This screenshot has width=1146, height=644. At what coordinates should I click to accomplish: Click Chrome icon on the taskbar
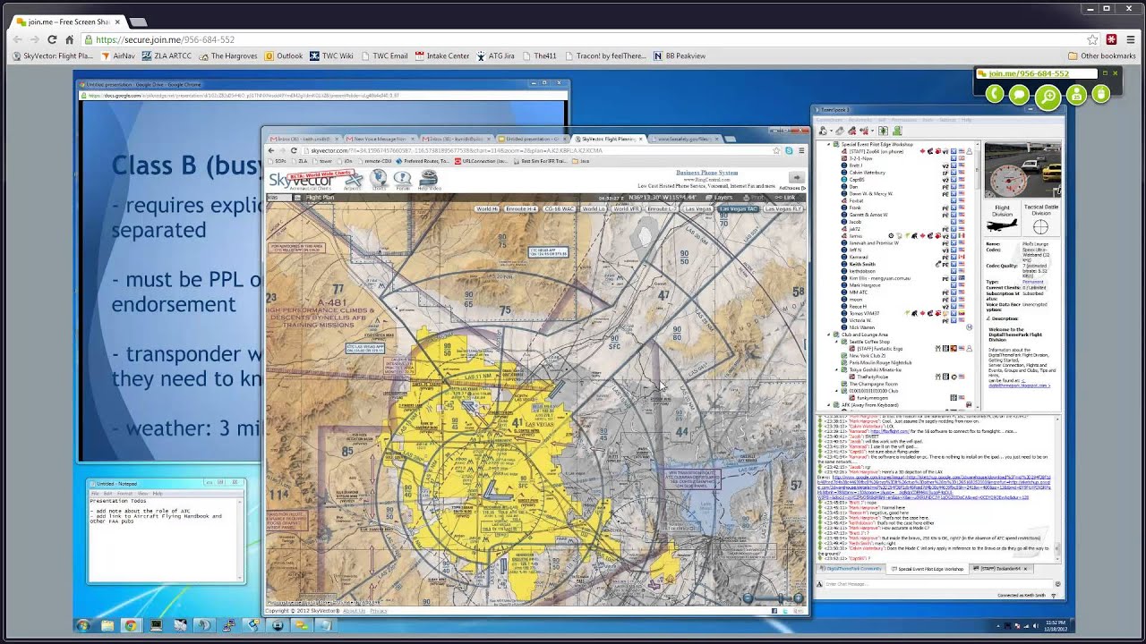pos(131,625)
